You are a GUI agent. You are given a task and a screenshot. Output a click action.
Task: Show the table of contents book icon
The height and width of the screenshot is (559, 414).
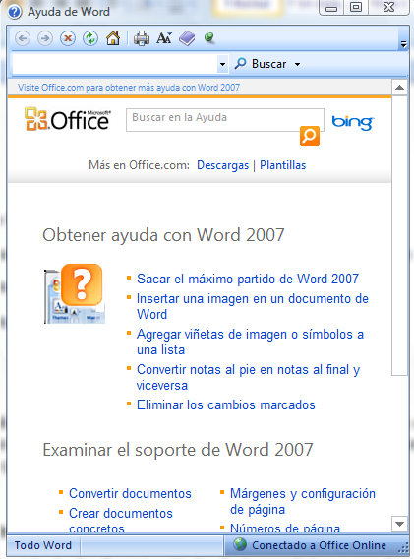pyautogui.click(x=187, y=38)
